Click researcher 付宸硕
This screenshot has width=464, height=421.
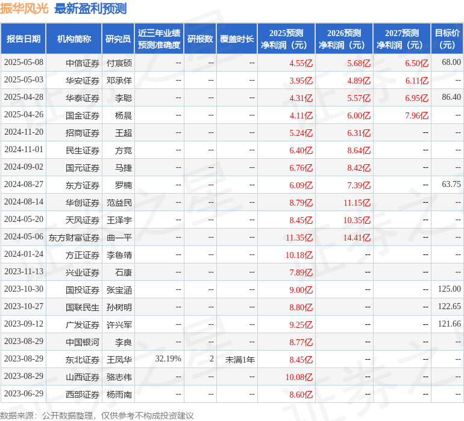(119, 63)
